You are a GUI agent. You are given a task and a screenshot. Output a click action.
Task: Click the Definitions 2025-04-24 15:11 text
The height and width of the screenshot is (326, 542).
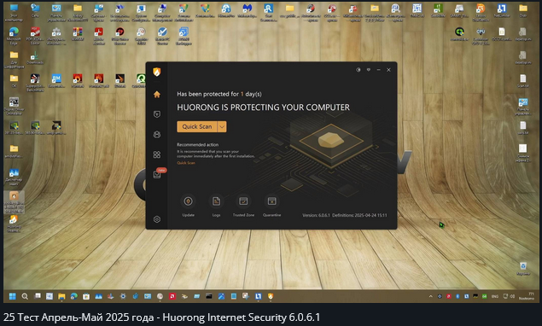click(359, 215)
